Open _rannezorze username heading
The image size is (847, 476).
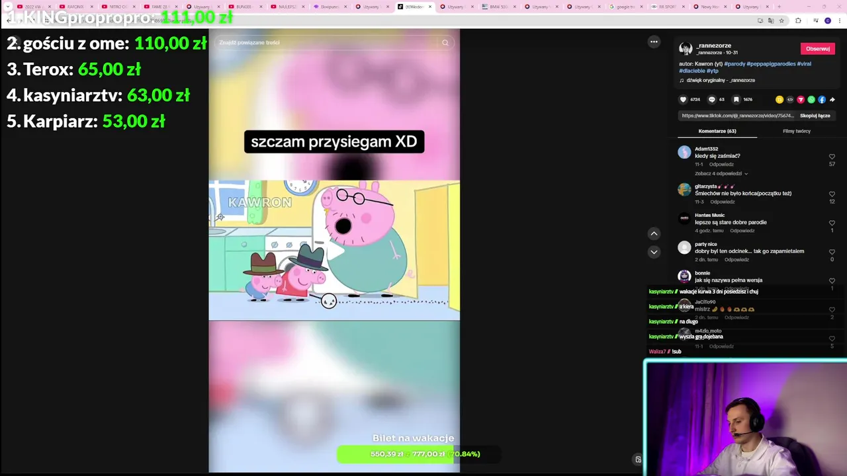point(713,46)
